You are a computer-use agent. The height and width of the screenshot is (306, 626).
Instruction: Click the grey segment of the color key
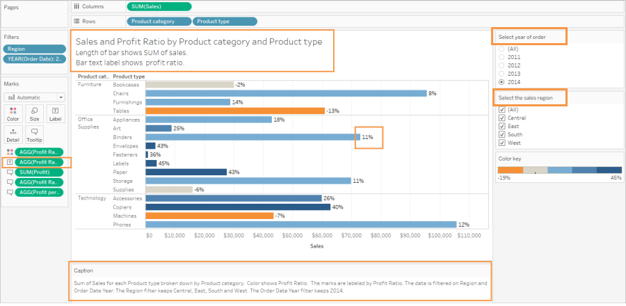point(536,170)
